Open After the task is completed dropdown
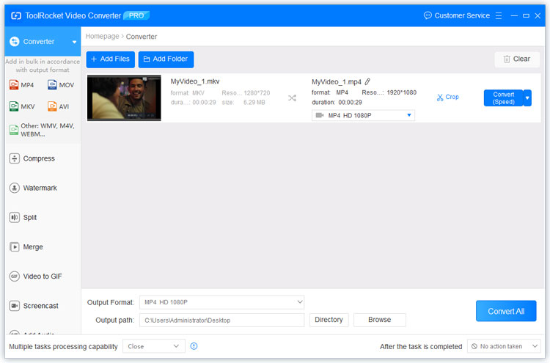This screenshot has width=550, height=363. pyautogui.click(x=504, y=347)
